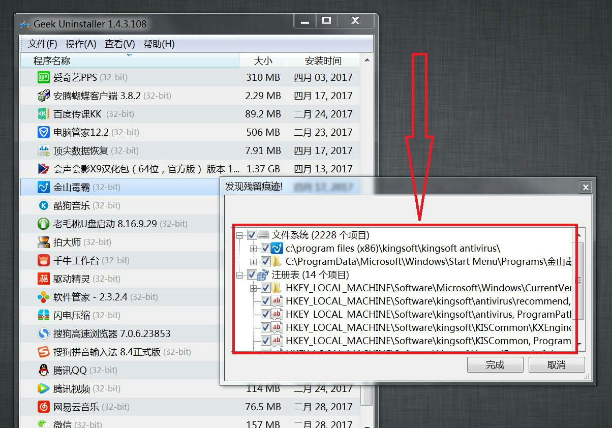The width and height of the screenshot is (612, 428).
Task: Select the KISCommon\KXEngine registry path text
Action: click(429, 327)
